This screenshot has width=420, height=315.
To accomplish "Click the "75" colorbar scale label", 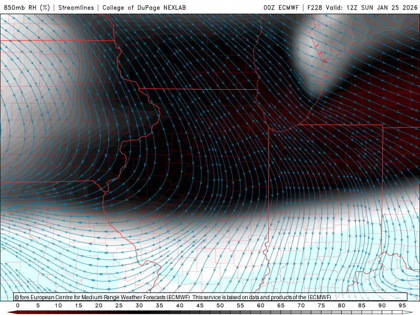I will pos(321,306).
